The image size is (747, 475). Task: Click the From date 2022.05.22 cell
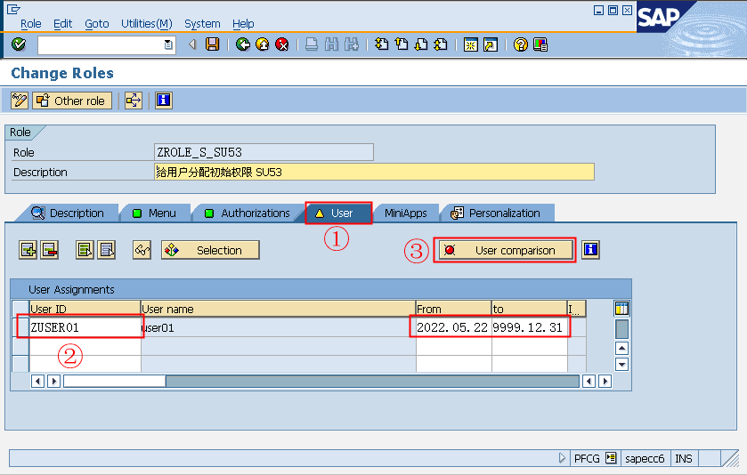coord(453,327)
